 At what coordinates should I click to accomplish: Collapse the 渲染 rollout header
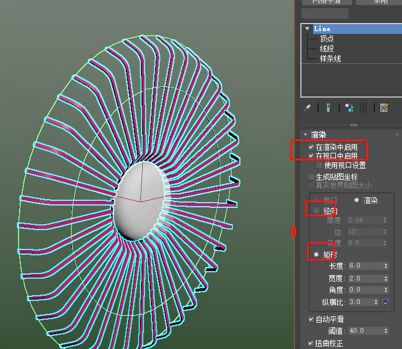305,134
